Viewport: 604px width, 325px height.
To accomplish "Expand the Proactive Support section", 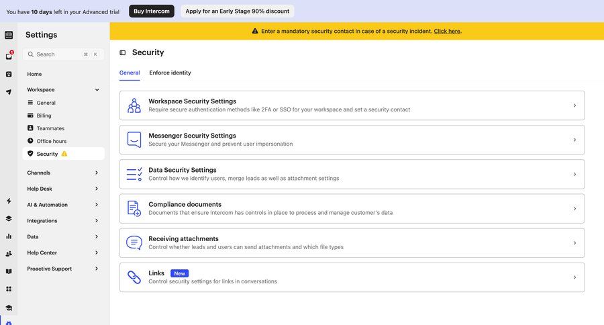I will (x=97, y=269).
